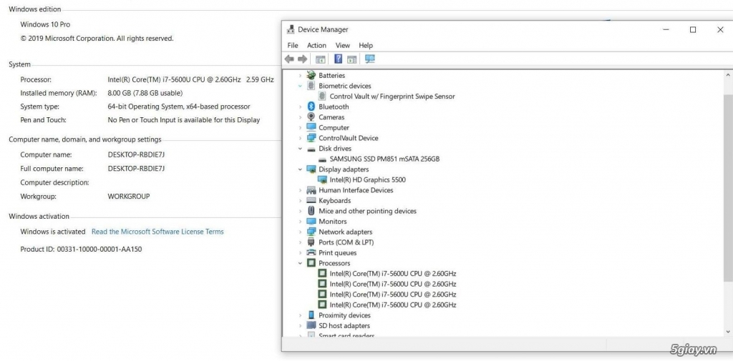Click the Human Interface Devices icon

point(311,190)
